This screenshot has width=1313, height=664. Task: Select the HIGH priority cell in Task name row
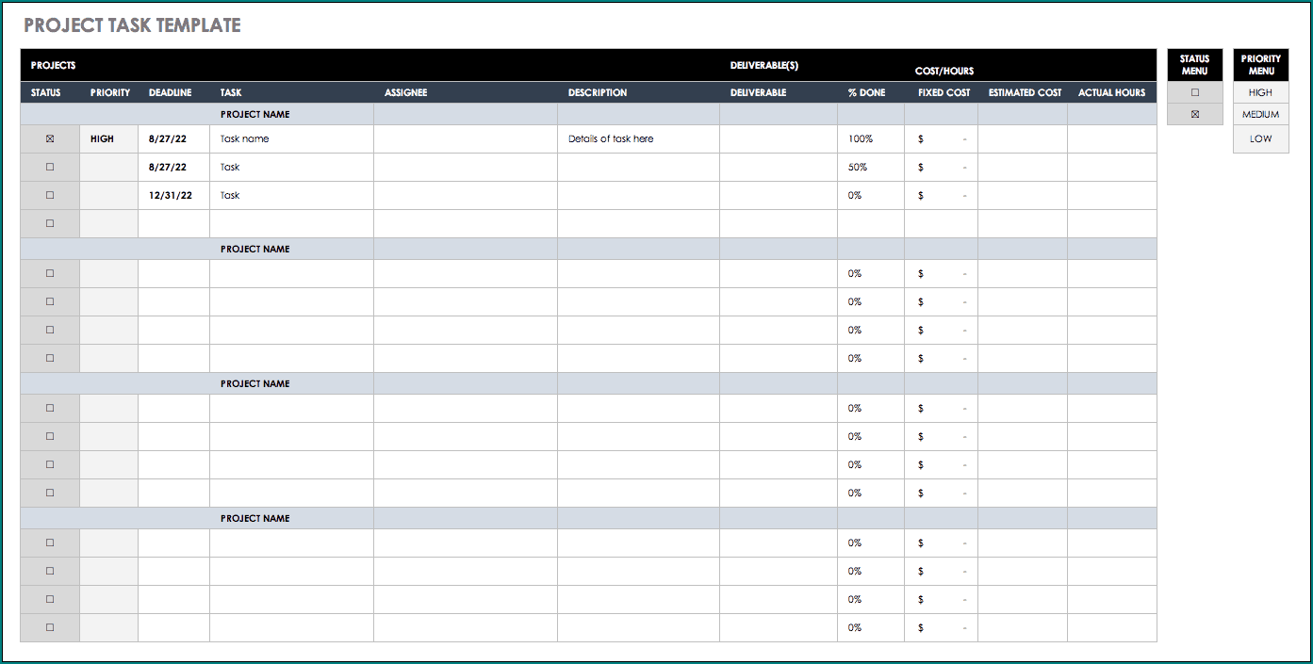click(109, 138)
